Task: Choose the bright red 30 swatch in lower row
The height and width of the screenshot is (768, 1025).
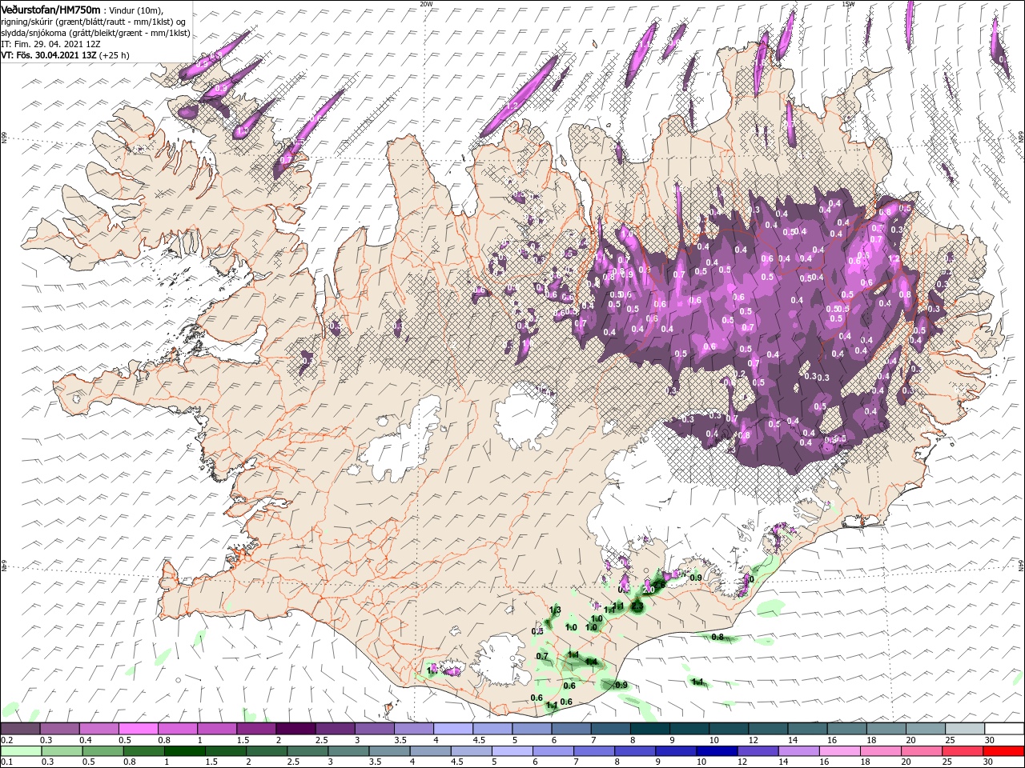Action: [1003, 751]
